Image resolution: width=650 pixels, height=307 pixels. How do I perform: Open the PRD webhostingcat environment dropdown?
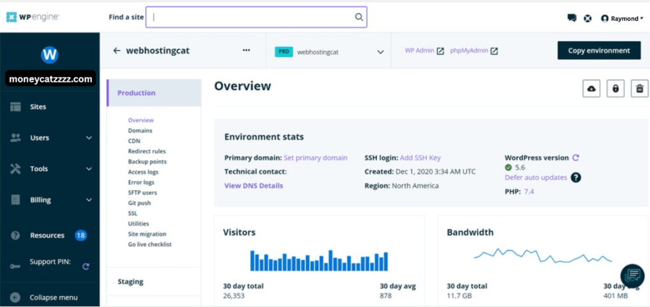click(x=329, y=52)
